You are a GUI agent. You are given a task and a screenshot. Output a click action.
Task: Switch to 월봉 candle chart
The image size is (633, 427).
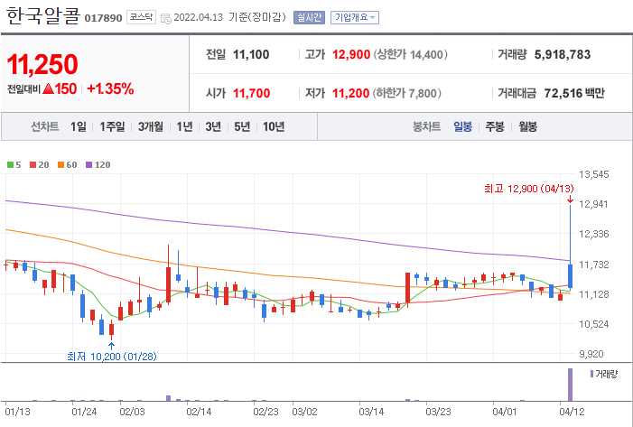[x=527, y=126]
